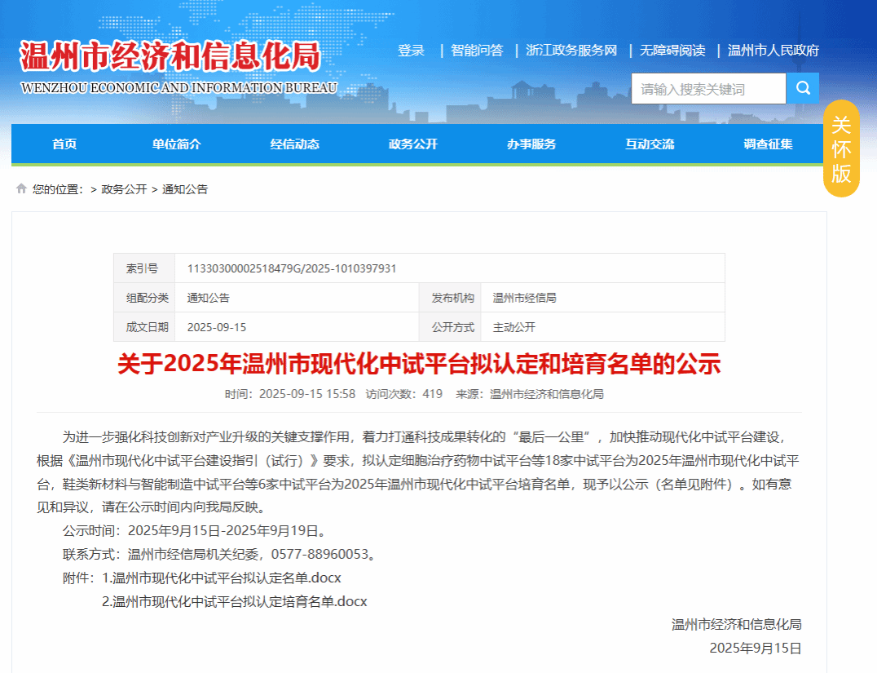Click the 时间: 2025-09-15 15:58 text

click(x=289, y=394)
